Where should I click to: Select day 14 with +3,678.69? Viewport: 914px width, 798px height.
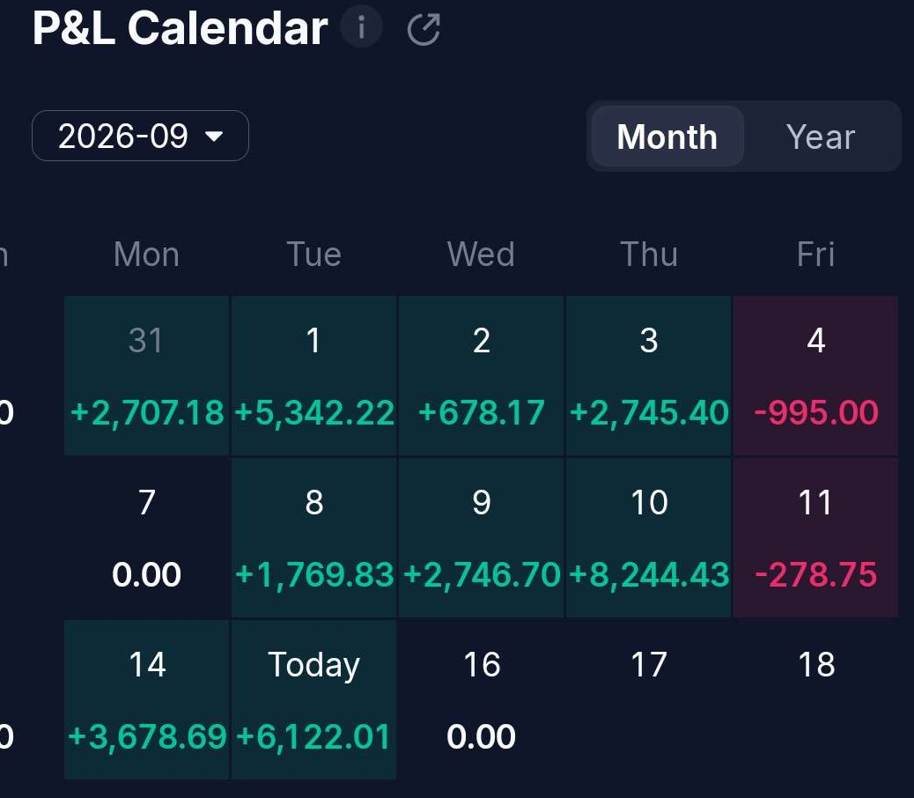point(146,699)
